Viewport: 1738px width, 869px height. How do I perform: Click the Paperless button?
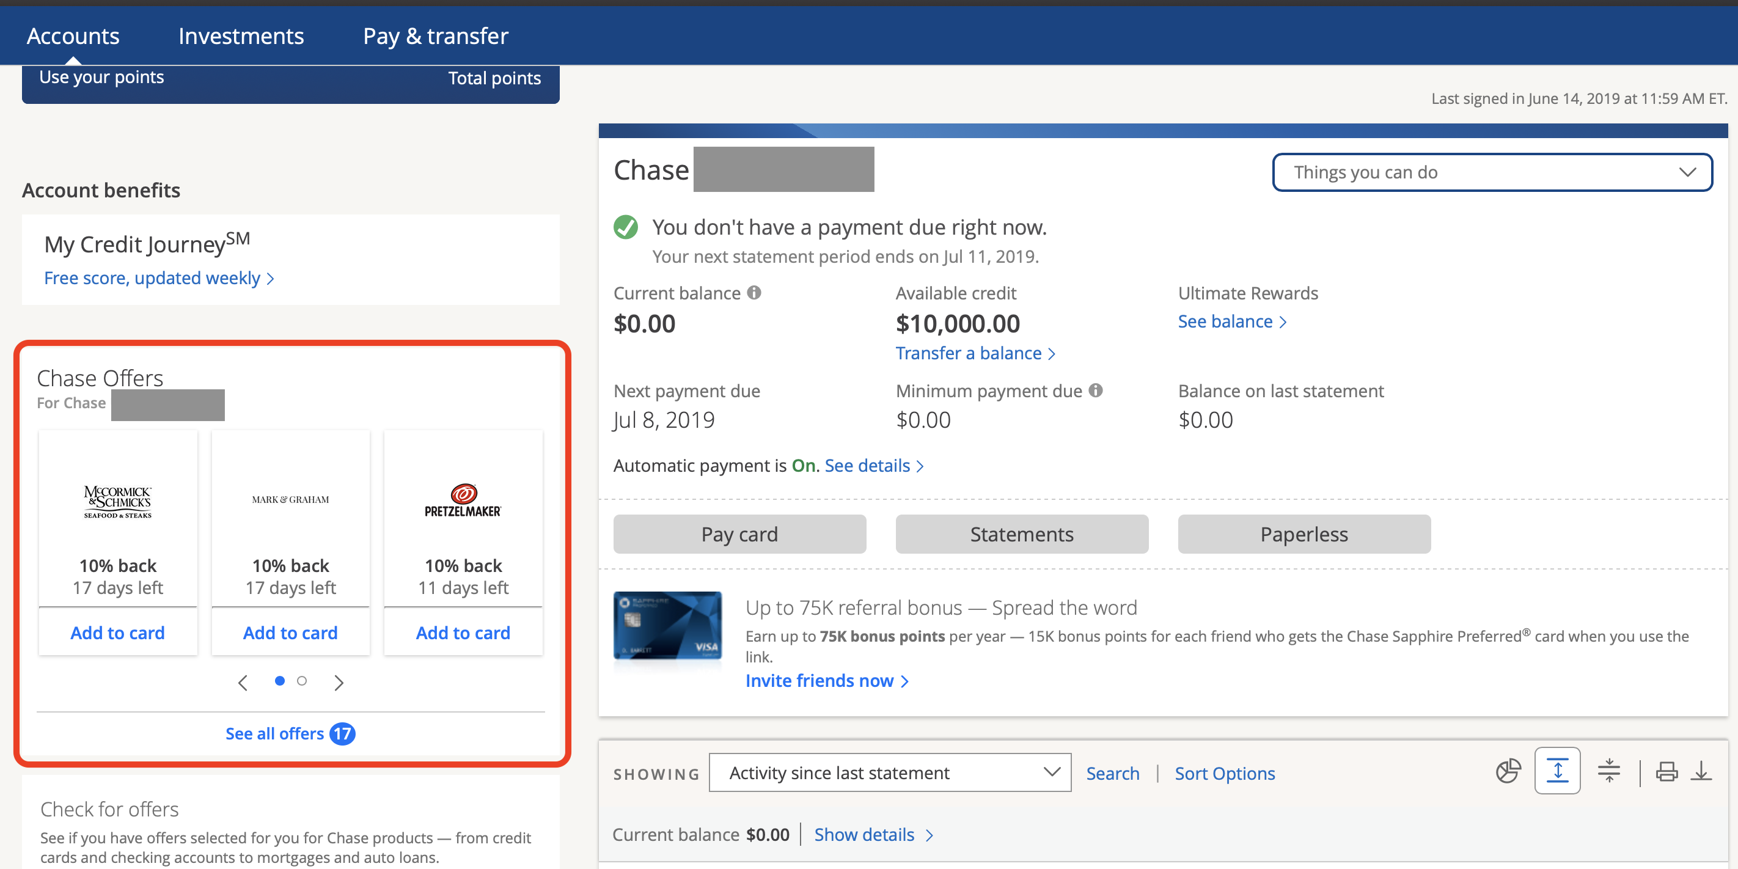(1303, 533)
